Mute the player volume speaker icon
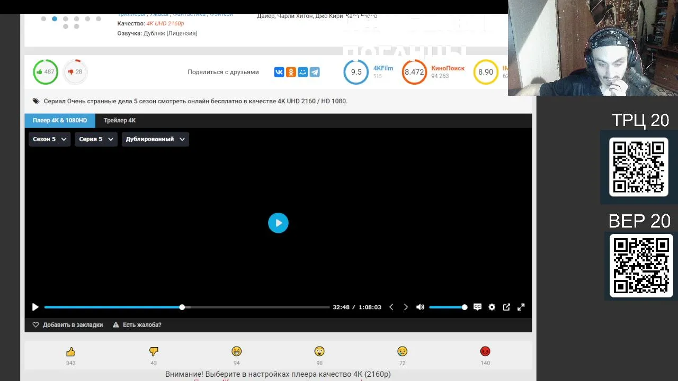 tap(420, 307)
